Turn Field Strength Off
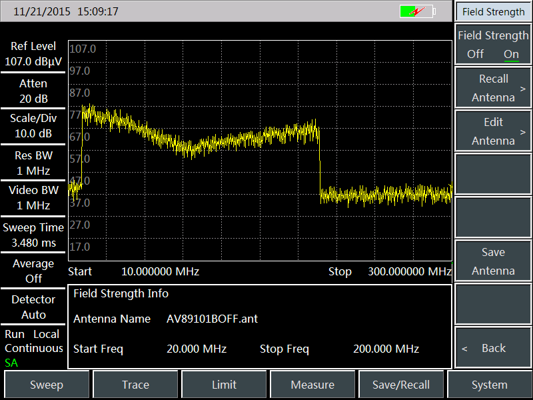The height and width of the screenshot is (400, 533). coord(476,54)
